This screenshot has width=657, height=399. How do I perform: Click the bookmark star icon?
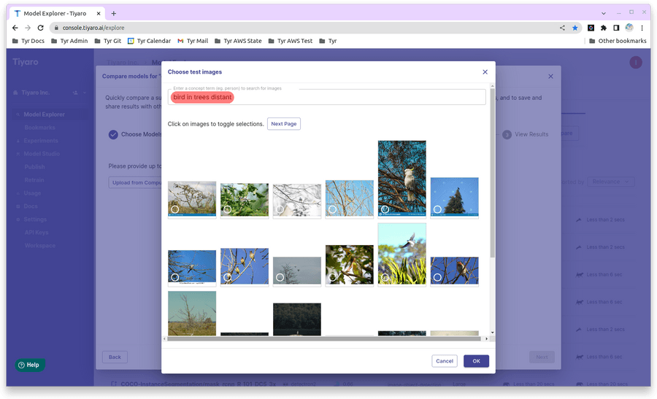point(575,28)
